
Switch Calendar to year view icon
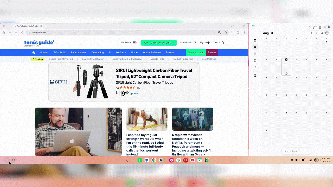(255, 40)
